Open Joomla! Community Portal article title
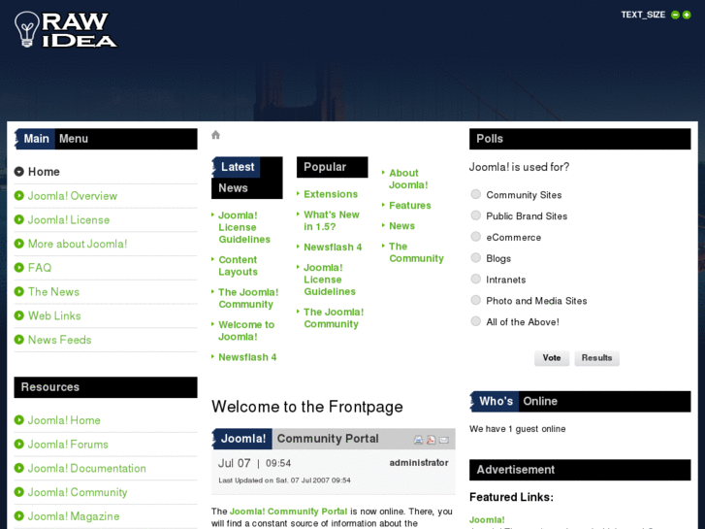 pyautogui.click(x=300, y=439)
